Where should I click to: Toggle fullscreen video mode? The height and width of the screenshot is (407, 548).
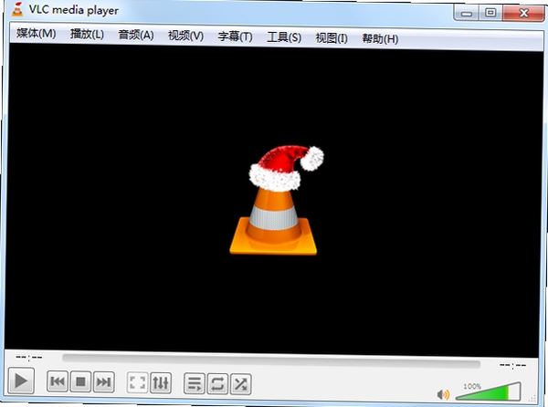click(x=137, y=382)
